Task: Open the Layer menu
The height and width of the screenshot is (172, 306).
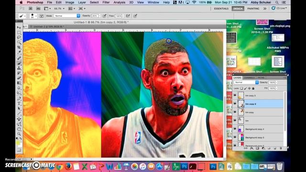Action: pyautogui.click(x=82, y=2)
